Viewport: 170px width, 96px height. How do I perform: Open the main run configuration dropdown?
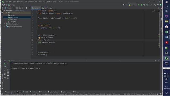[132, 5]
